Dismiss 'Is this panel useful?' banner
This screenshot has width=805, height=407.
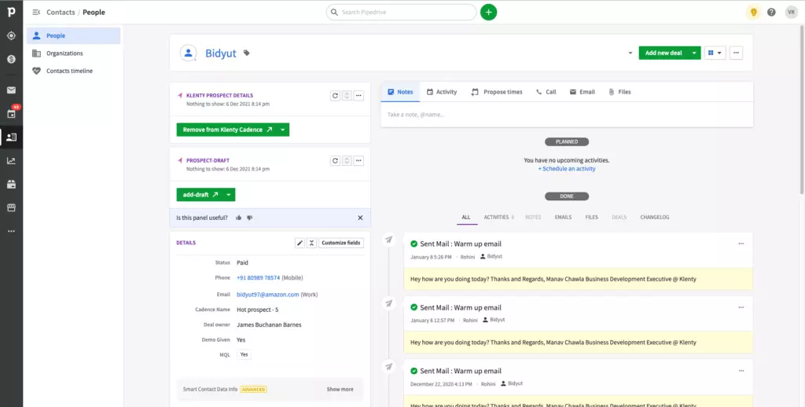(x=360, y=218)
